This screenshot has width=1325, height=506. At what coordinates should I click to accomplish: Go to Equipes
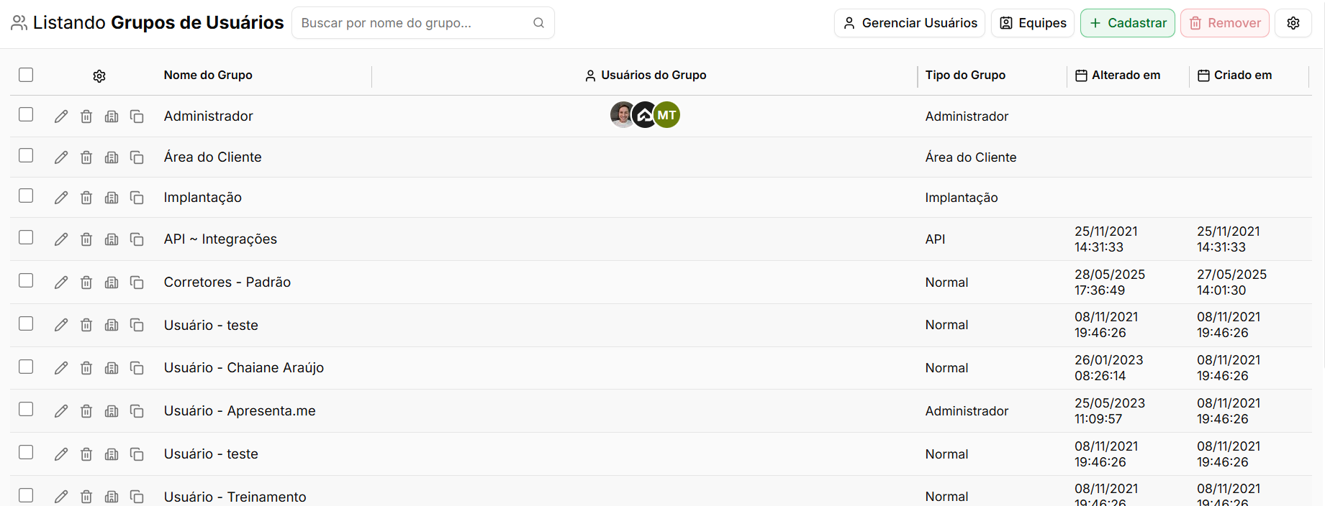pos(1033,23)
